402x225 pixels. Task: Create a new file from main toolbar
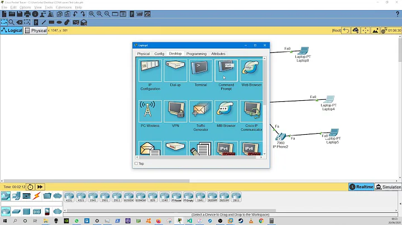(4, 14)
